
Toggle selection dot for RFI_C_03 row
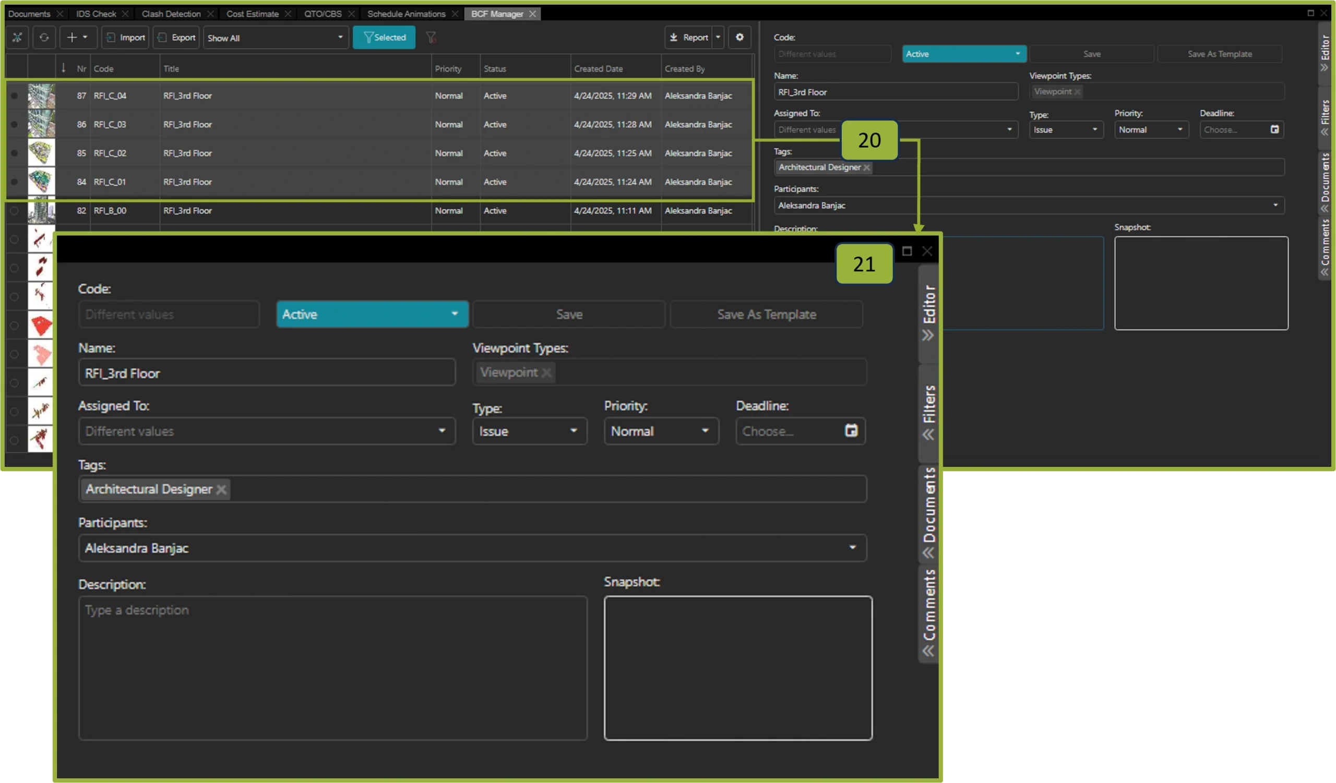pyautogui.click(x=14, y=125)
